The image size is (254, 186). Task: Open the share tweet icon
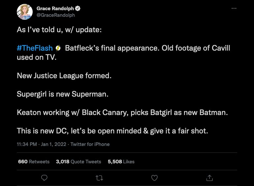pyautogui.click(x=209, y=178)
